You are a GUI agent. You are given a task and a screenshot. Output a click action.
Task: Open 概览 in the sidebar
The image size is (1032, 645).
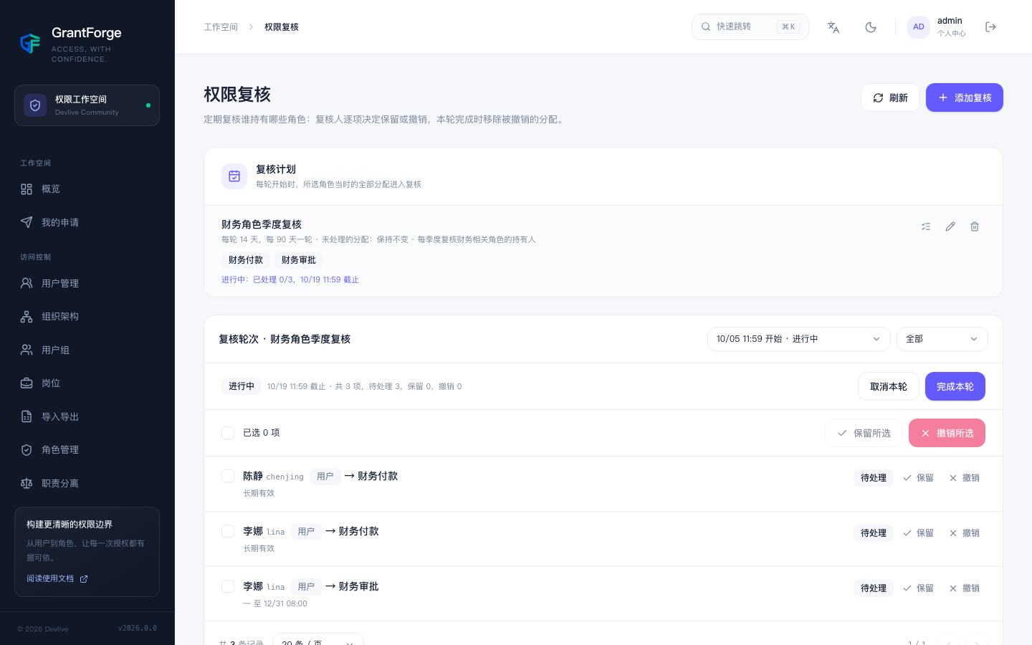tap(87, 189)
